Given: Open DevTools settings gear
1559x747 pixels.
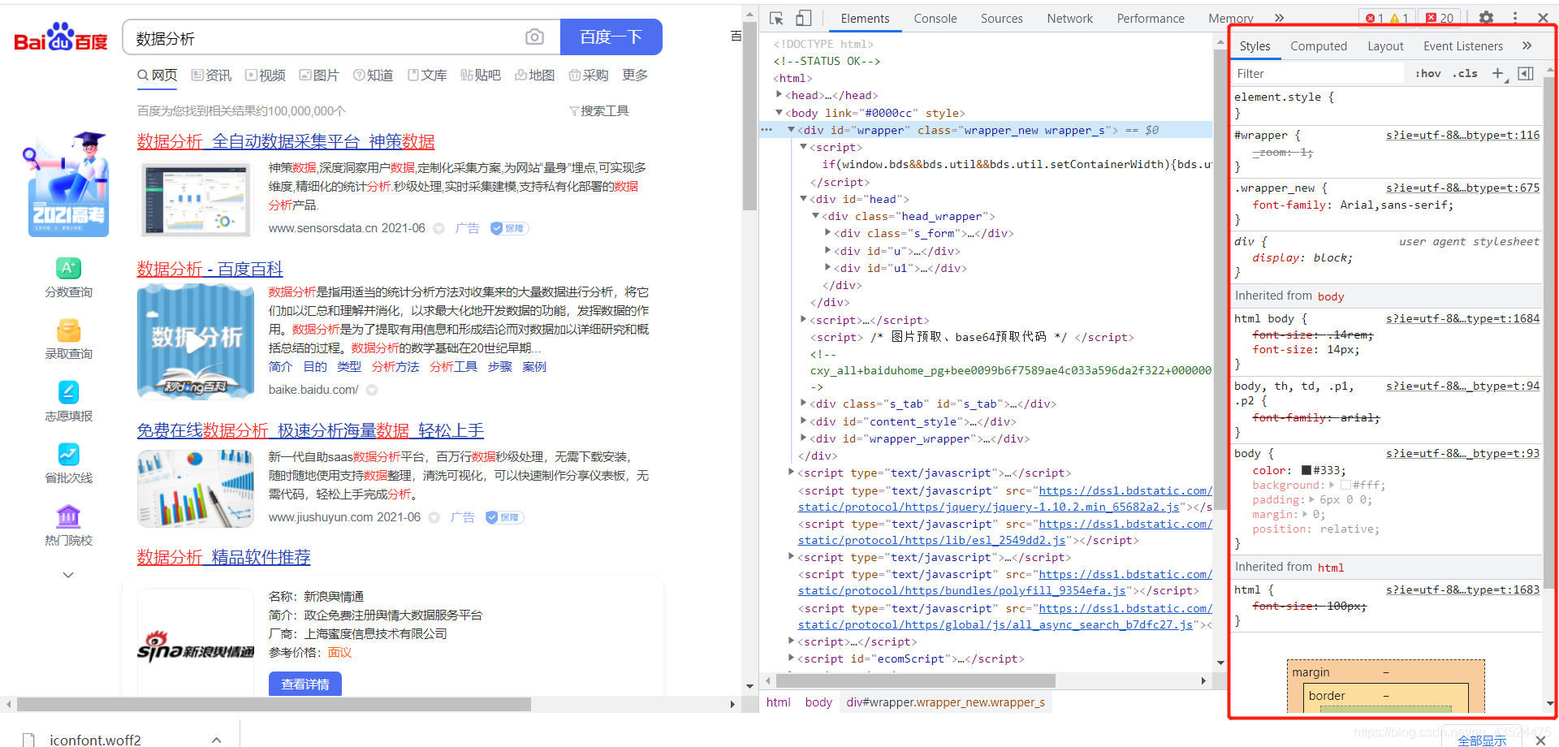Looking at the screenshot, I should [1486, 17].
